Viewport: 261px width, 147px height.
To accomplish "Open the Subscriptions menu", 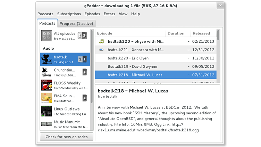I will [69, 14].
